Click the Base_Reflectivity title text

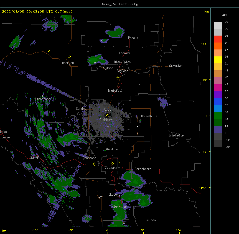tap(119, 4)
